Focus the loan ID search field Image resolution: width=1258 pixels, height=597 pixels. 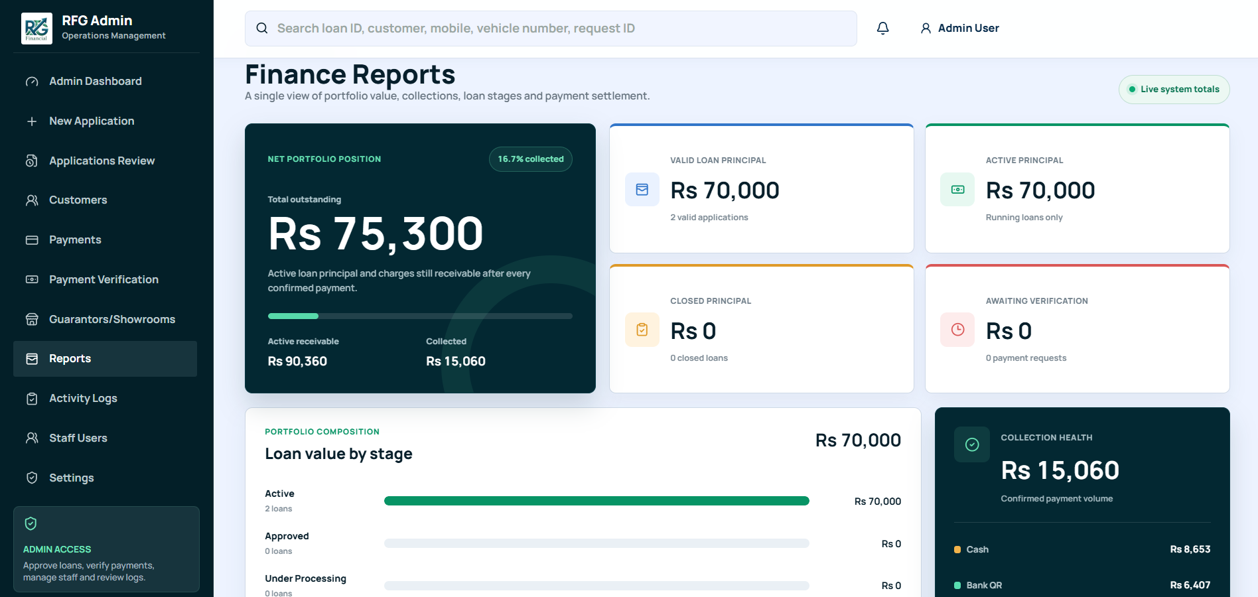pyautogui.click(x=551, y=29)
